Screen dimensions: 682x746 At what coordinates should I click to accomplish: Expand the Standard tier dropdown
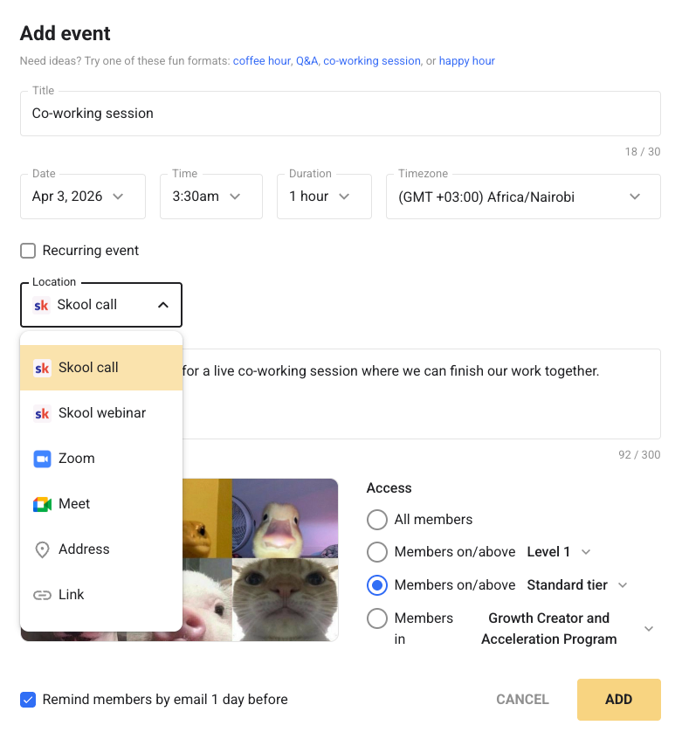pyautogui.click(x=623, y=585)
